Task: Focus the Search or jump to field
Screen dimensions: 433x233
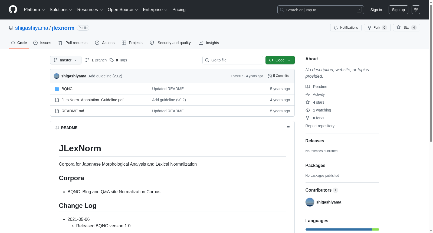Action: [321, 10]
